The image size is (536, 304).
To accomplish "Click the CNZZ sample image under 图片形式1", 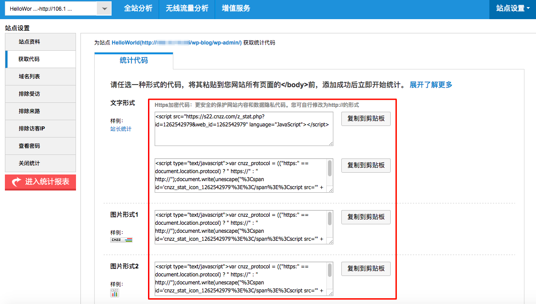I will coord(121,240).
